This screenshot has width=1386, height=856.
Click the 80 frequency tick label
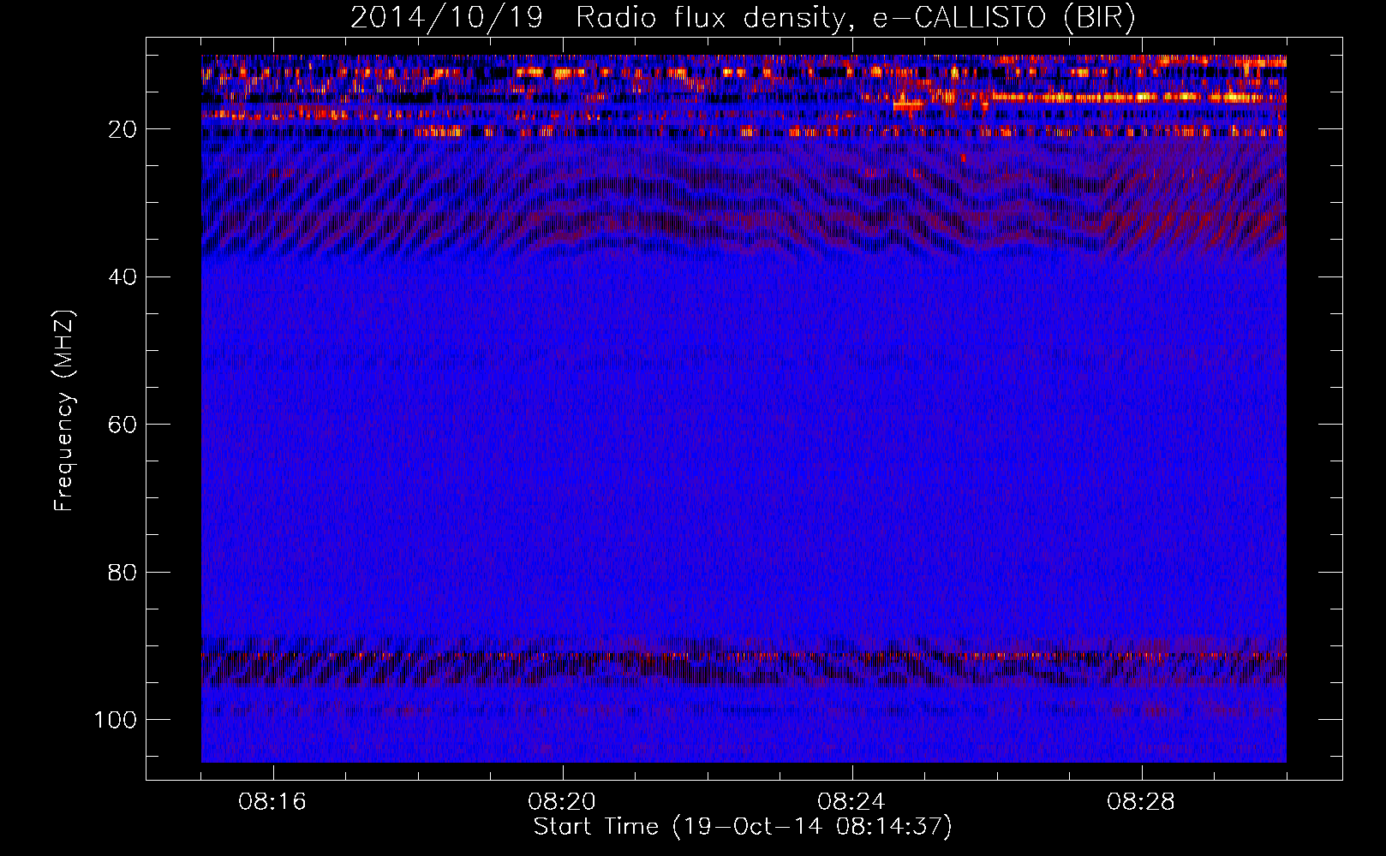(123, 572)
